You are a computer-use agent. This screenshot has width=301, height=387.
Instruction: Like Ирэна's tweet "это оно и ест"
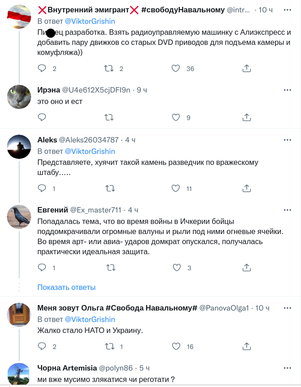tap(175, 118)
